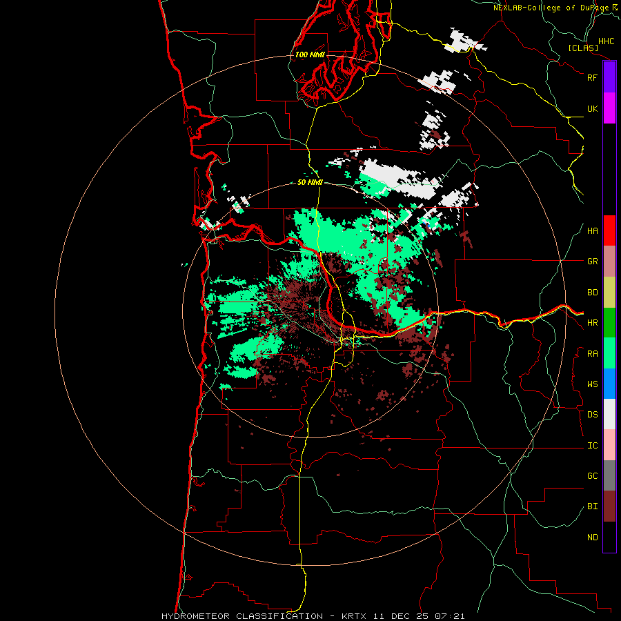Click the GC legend label
Image resolution: width=621 pixels, height=621 pixels.
592,476
